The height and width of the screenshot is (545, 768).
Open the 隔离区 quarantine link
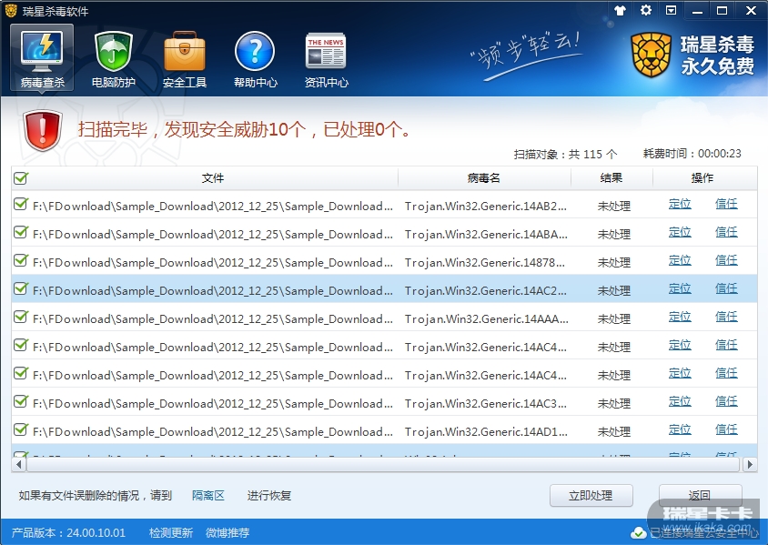208,496
